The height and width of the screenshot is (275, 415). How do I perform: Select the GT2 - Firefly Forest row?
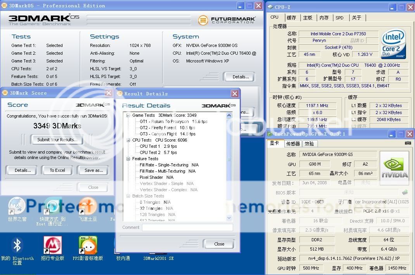tap(168, 128)
